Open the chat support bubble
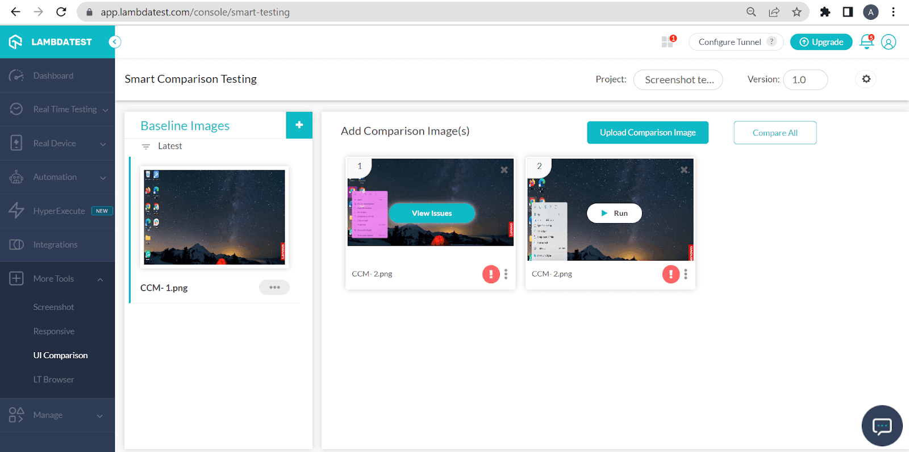This screenshot has width=909, height=452. (882, 426)
